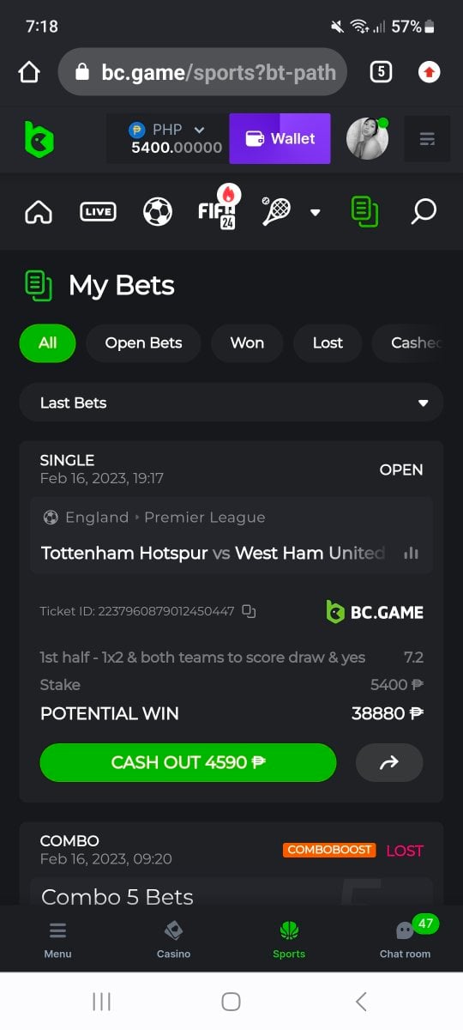Select the tennis racket sport icon
This screenshot has width=463, height=1030.
276,211
